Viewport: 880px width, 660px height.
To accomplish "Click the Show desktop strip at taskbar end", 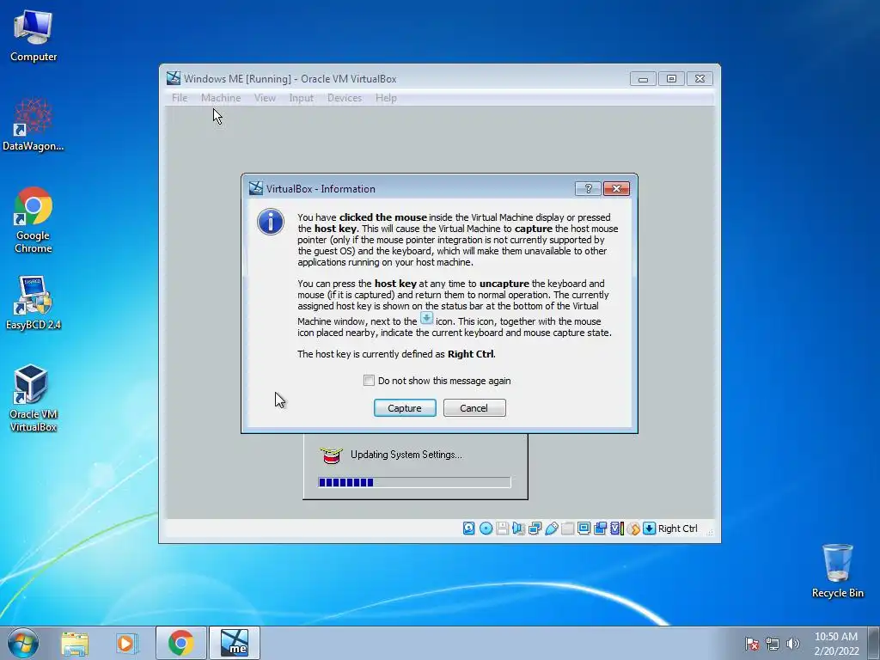I will 875,643.
